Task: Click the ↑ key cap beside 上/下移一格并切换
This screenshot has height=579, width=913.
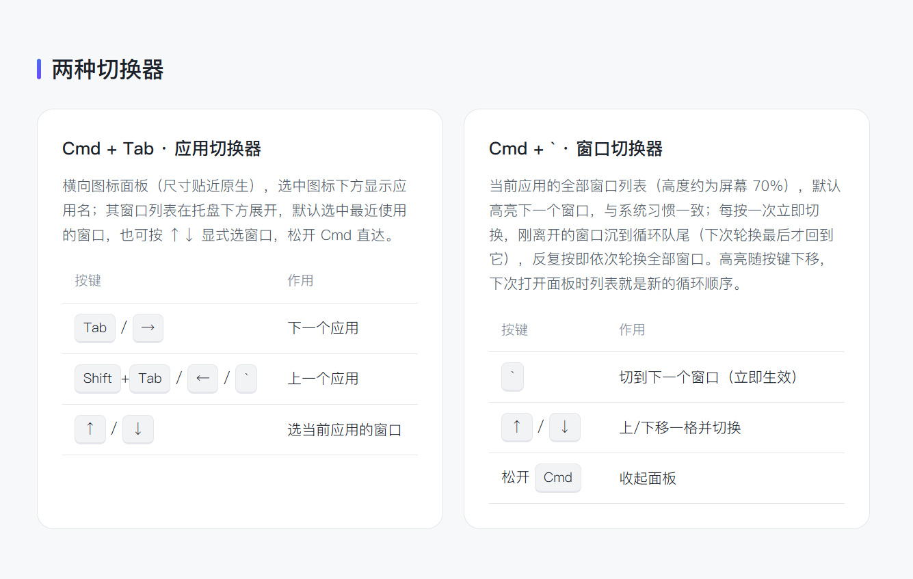Action: tap(517, 427)
